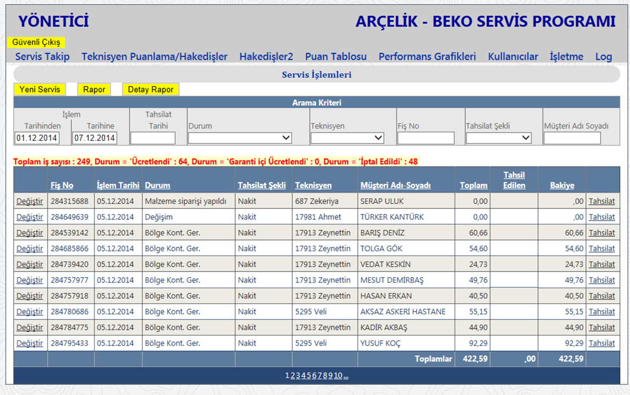The width and height of the screenshot is (630, 395).
Task: Expand the Durum dropdown
Action: point(240,138)
